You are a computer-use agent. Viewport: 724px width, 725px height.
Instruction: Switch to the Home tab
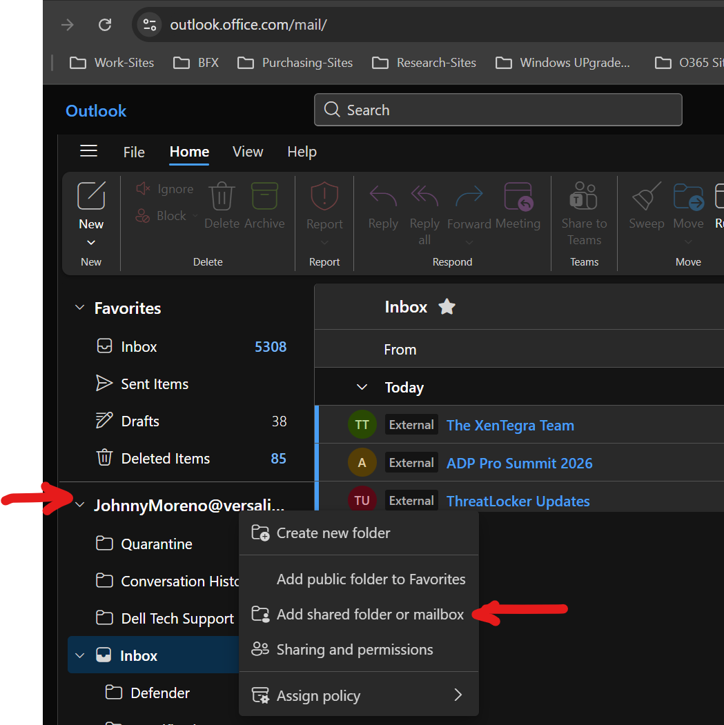point(189,152)
